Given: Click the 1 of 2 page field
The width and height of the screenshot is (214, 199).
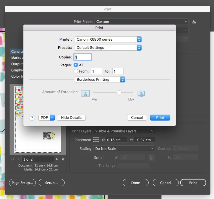Looking at the screenshot, I should pyautogui.click(x=38, y=159).
